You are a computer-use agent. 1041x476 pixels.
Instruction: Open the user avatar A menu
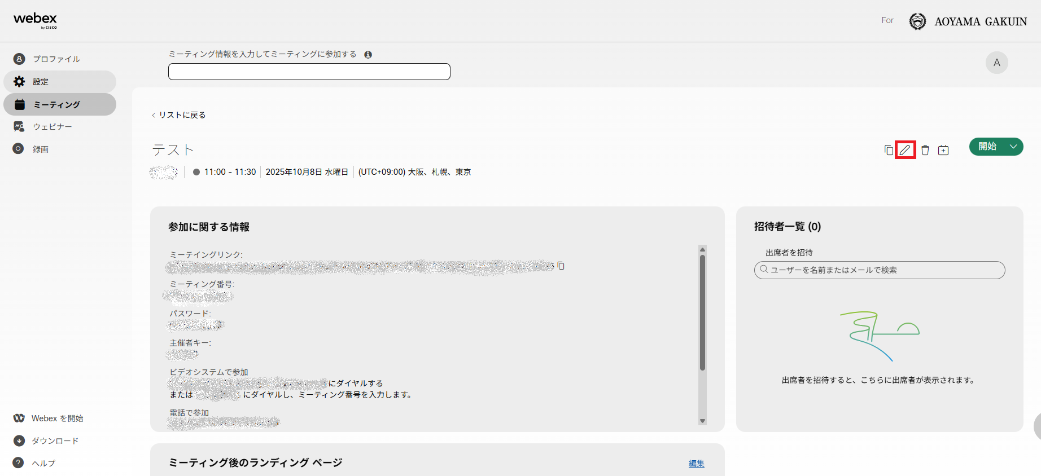(996, 63)
